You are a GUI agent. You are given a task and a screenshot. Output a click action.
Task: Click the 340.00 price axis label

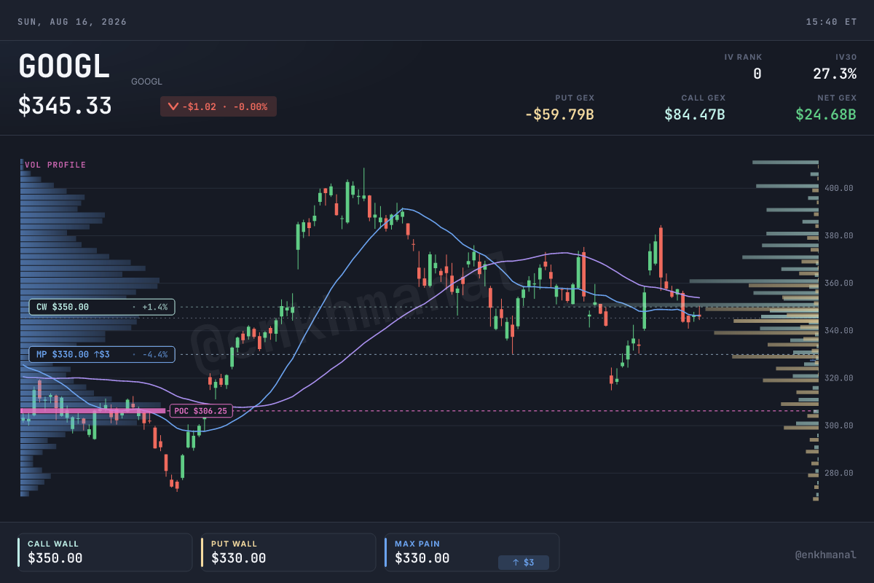(840, 330)
